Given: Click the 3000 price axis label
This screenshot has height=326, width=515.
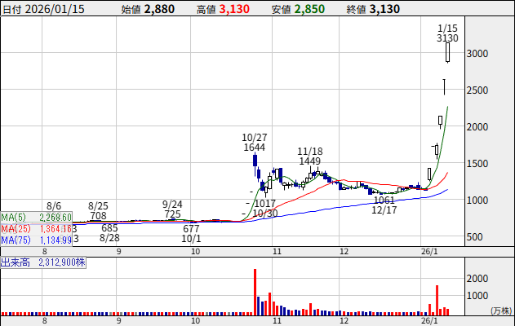Looking at the screenshot, I should 477,54.
